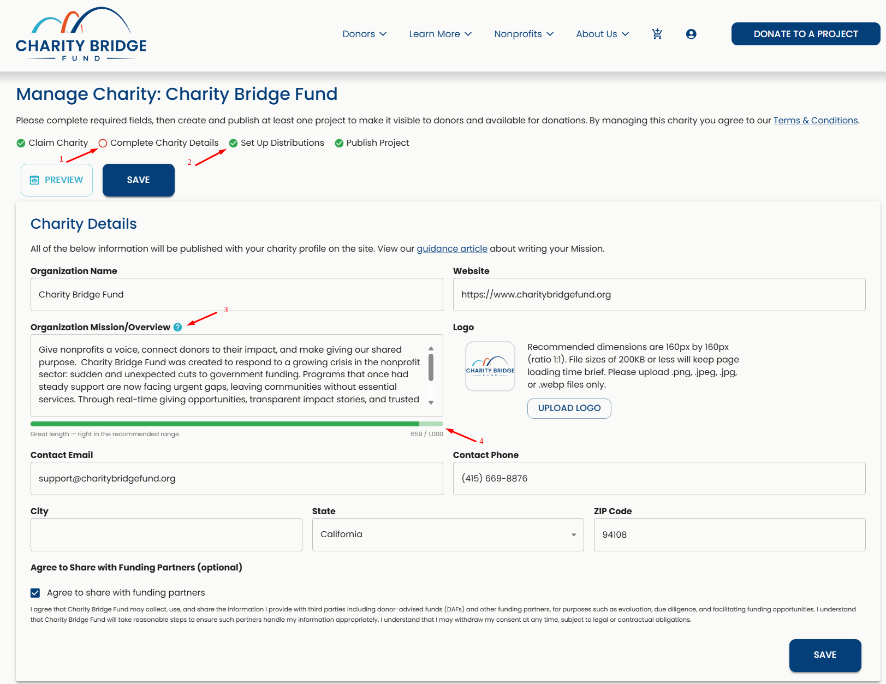This screenshot has width=886, height=684.
Task: Click the mission textarea scrollbar thumb
Action: click(431, 367)
